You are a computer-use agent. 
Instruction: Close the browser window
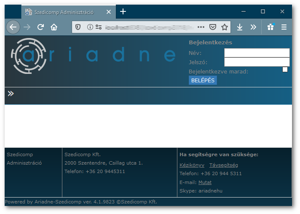point(282,11)
